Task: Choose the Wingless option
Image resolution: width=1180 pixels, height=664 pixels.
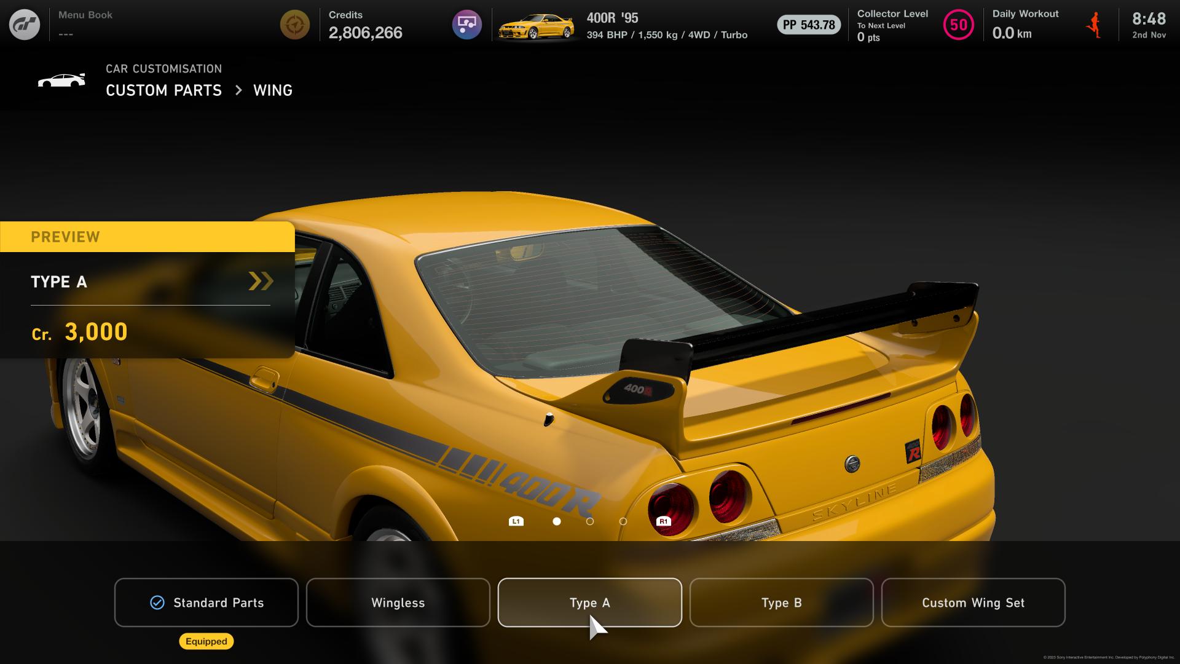Action: click(398, 603)
